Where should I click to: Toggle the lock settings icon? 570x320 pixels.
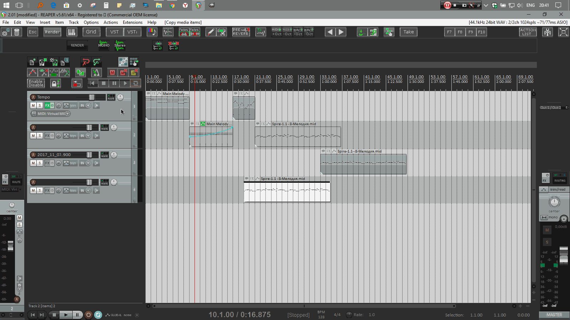[x=55, y=84]
